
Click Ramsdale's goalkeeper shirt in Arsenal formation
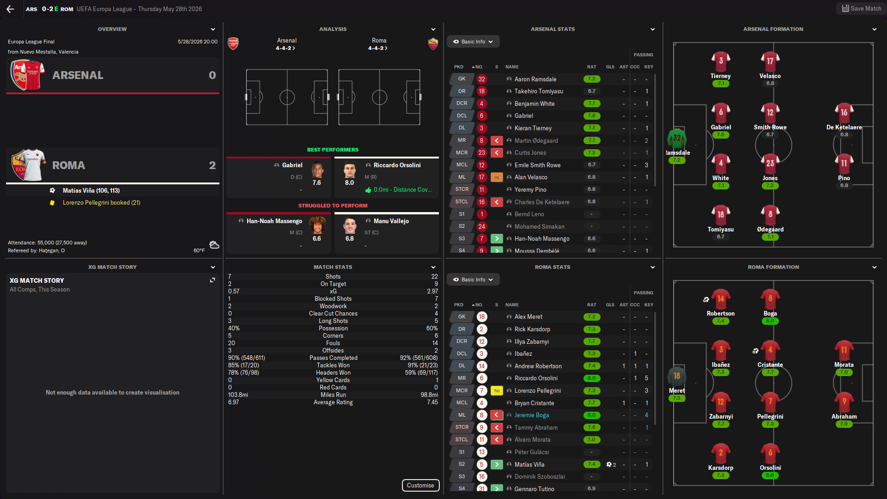click(x=677, y=139)
